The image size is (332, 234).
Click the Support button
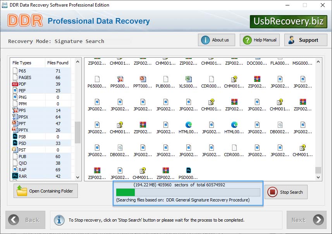[x=306, y=40]
